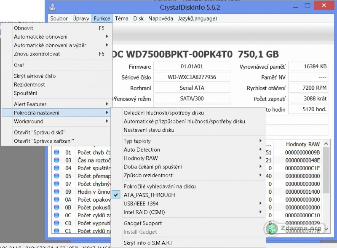Screen dimensions: 337x248
Task: Click the Počet zapnutí field 3088 krát
Action: pyautogui.click(x=308, y=99)
